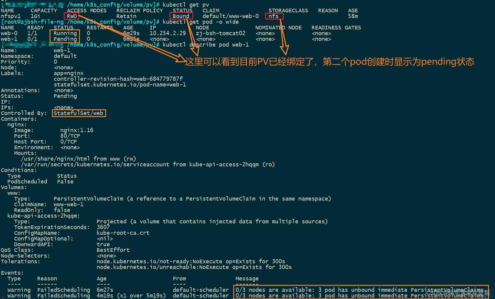Click PodScheduled status 'False'
The height and width of the screenshot is (299, 495).
65,182
